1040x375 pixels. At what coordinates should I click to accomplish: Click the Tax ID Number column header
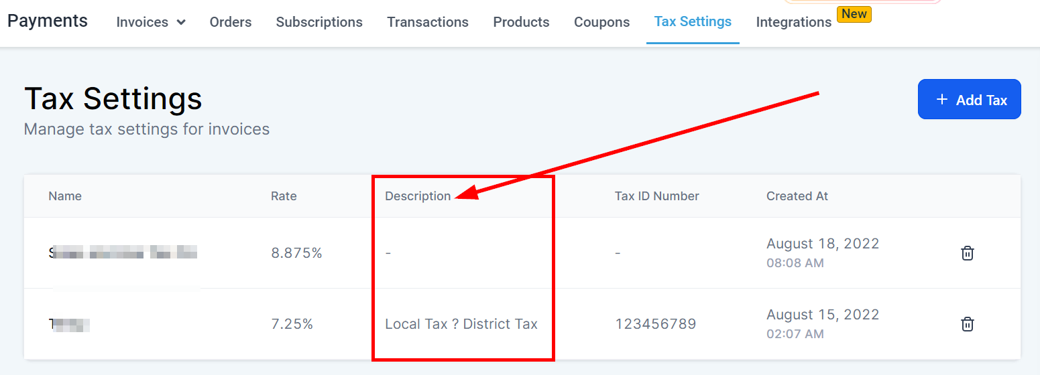[x=656, y=196]
